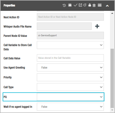115x113 pixels.
Task: Add a whisper audio file with plus icon
Action: click(x=97, y=26)
